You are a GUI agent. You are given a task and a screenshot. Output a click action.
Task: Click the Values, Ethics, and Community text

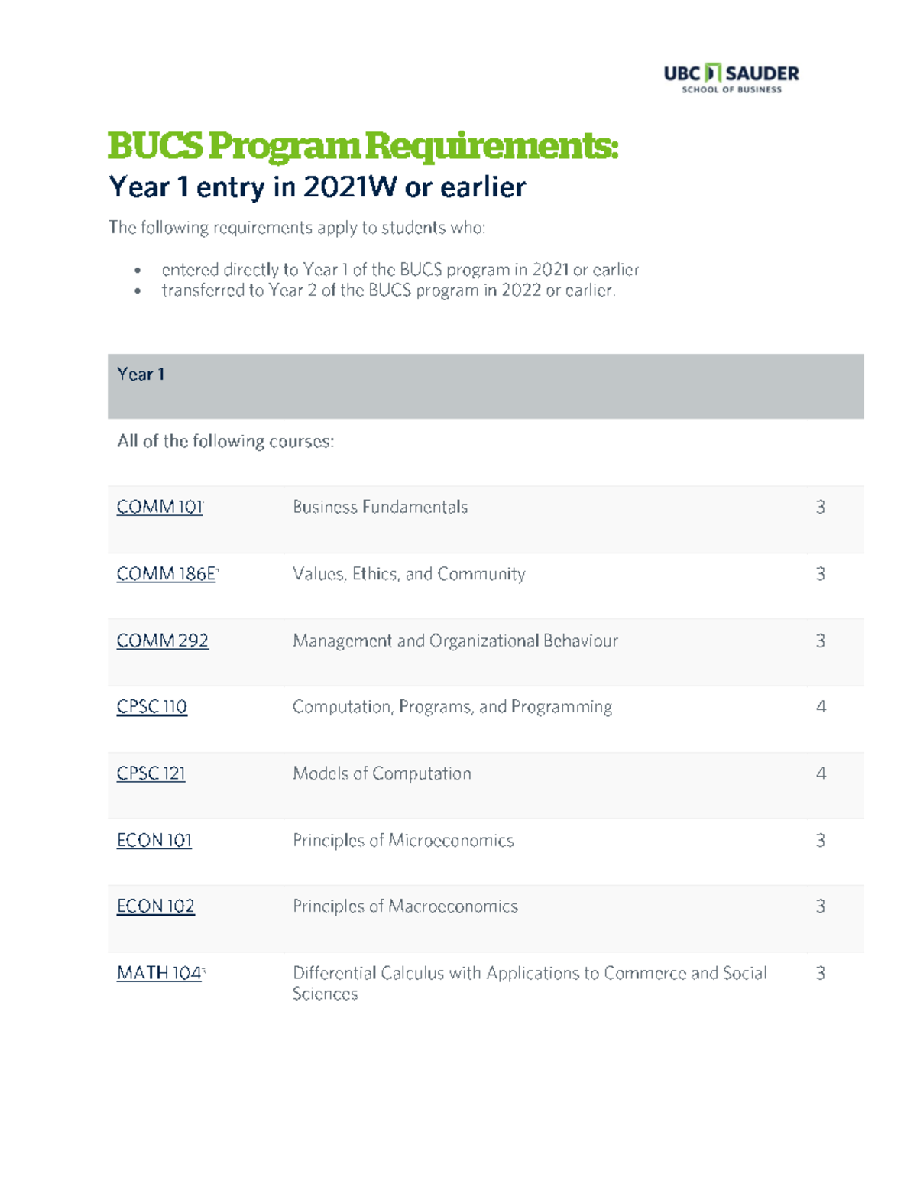(x=409, y=574)
